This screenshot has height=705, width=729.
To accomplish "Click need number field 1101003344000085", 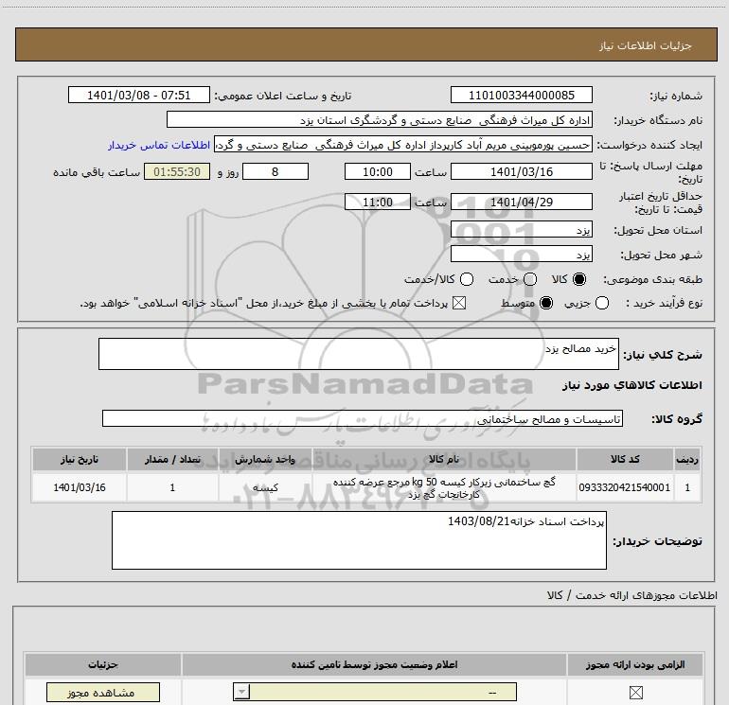I will [521, 96].
